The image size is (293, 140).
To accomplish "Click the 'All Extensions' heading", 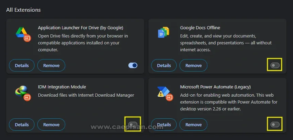I will 23,10.
